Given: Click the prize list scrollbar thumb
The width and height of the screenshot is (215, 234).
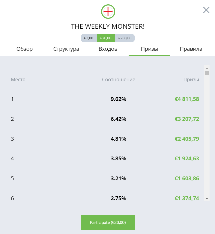Looking at the screenshot, I should (x=207, y=73).
